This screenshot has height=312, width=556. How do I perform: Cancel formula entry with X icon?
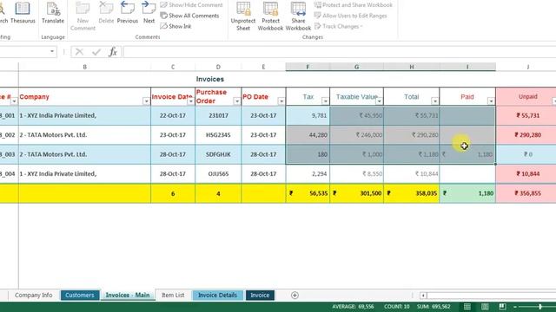[79, 52]
